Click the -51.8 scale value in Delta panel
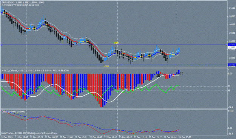This screenshot has height=139, width=236. click(x=230, y=133)
